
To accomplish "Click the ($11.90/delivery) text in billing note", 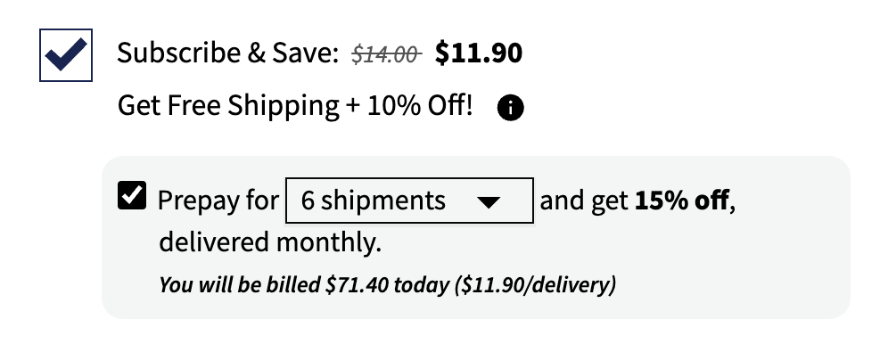I will pos(535,284).
